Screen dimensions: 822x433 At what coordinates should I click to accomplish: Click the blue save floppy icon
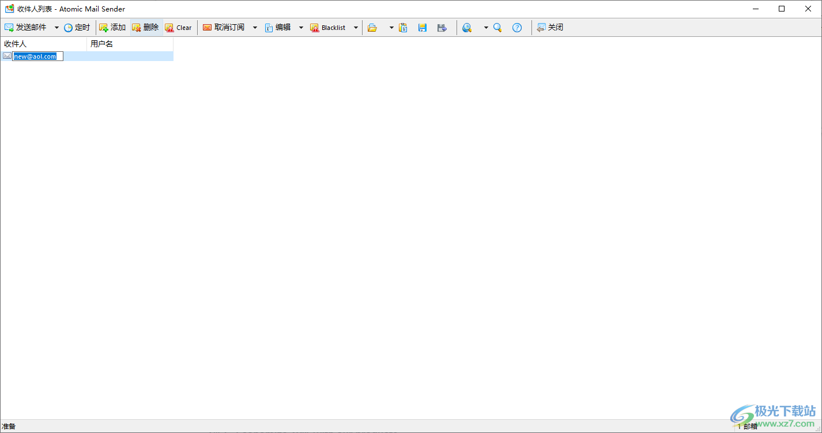tap(423, 28)
